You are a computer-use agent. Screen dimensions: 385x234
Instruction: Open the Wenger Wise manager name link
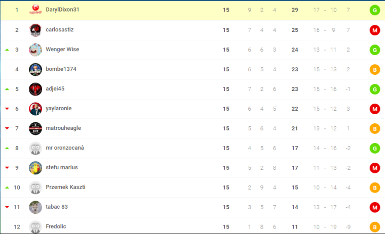point(62,49)
